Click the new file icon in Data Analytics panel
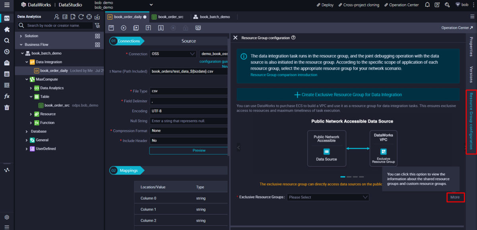477x230 pixels. click(x=73, y=17)
